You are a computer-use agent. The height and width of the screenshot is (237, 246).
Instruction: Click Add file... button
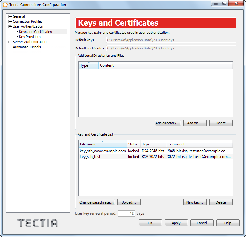click(195, 123)
